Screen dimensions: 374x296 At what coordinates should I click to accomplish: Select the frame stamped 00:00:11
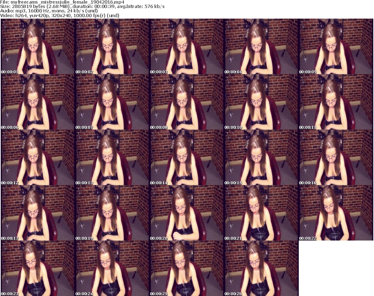click(x=336, y=102)
